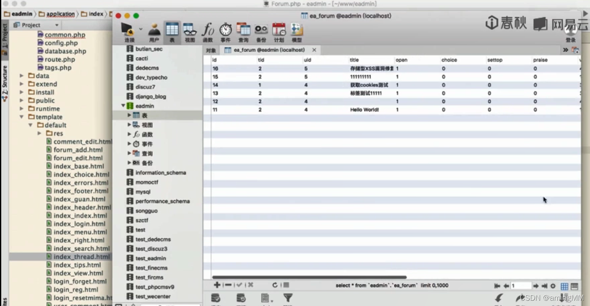Viewport: 590px width, 306px height.
Task: Open the connection dropdown arrow
Action: pyautogui.click(x=141, y=29)
